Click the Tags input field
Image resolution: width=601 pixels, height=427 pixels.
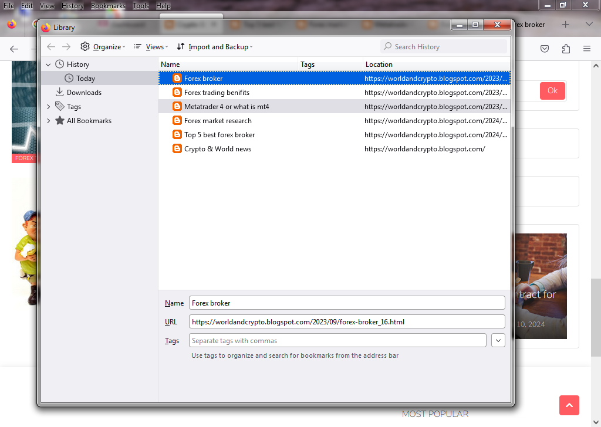click(337, 340)
